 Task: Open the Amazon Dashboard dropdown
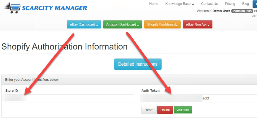tap(122, 24)
